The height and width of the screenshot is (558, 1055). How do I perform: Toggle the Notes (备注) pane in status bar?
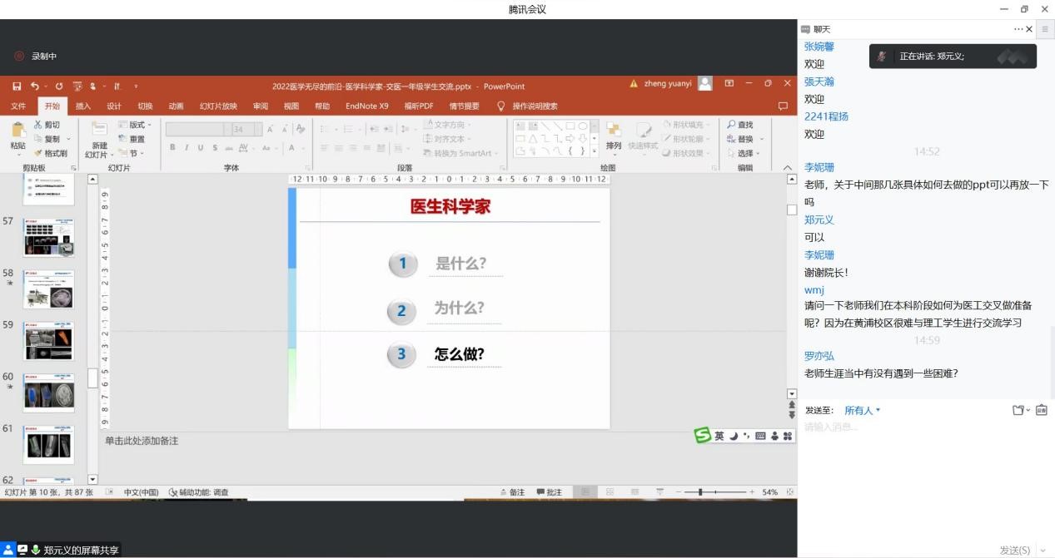512,492
